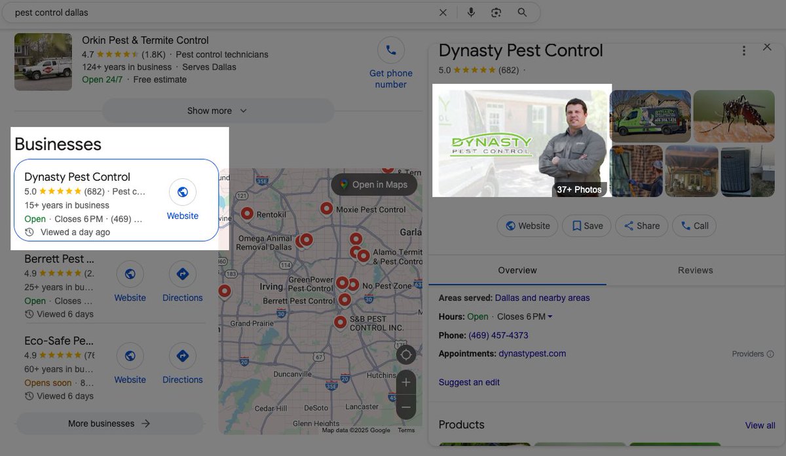Close the Dynasty Pest Control panel
The height and width of the screenshot is (456, 786).
(x=767, y=47)
